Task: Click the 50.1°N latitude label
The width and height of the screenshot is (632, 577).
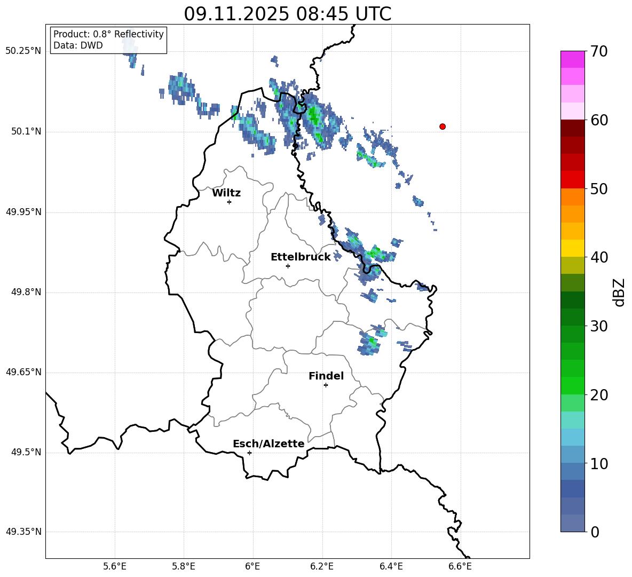Action: pos(26,131)
